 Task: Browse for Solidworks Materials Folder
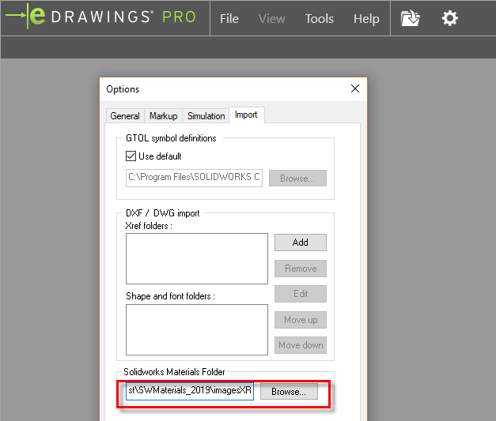point(289,392)
